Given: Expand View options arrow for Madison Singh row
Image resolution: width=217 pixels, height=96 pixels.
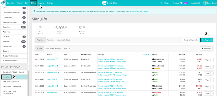Looking at the screenshot, I should point(212,73).
